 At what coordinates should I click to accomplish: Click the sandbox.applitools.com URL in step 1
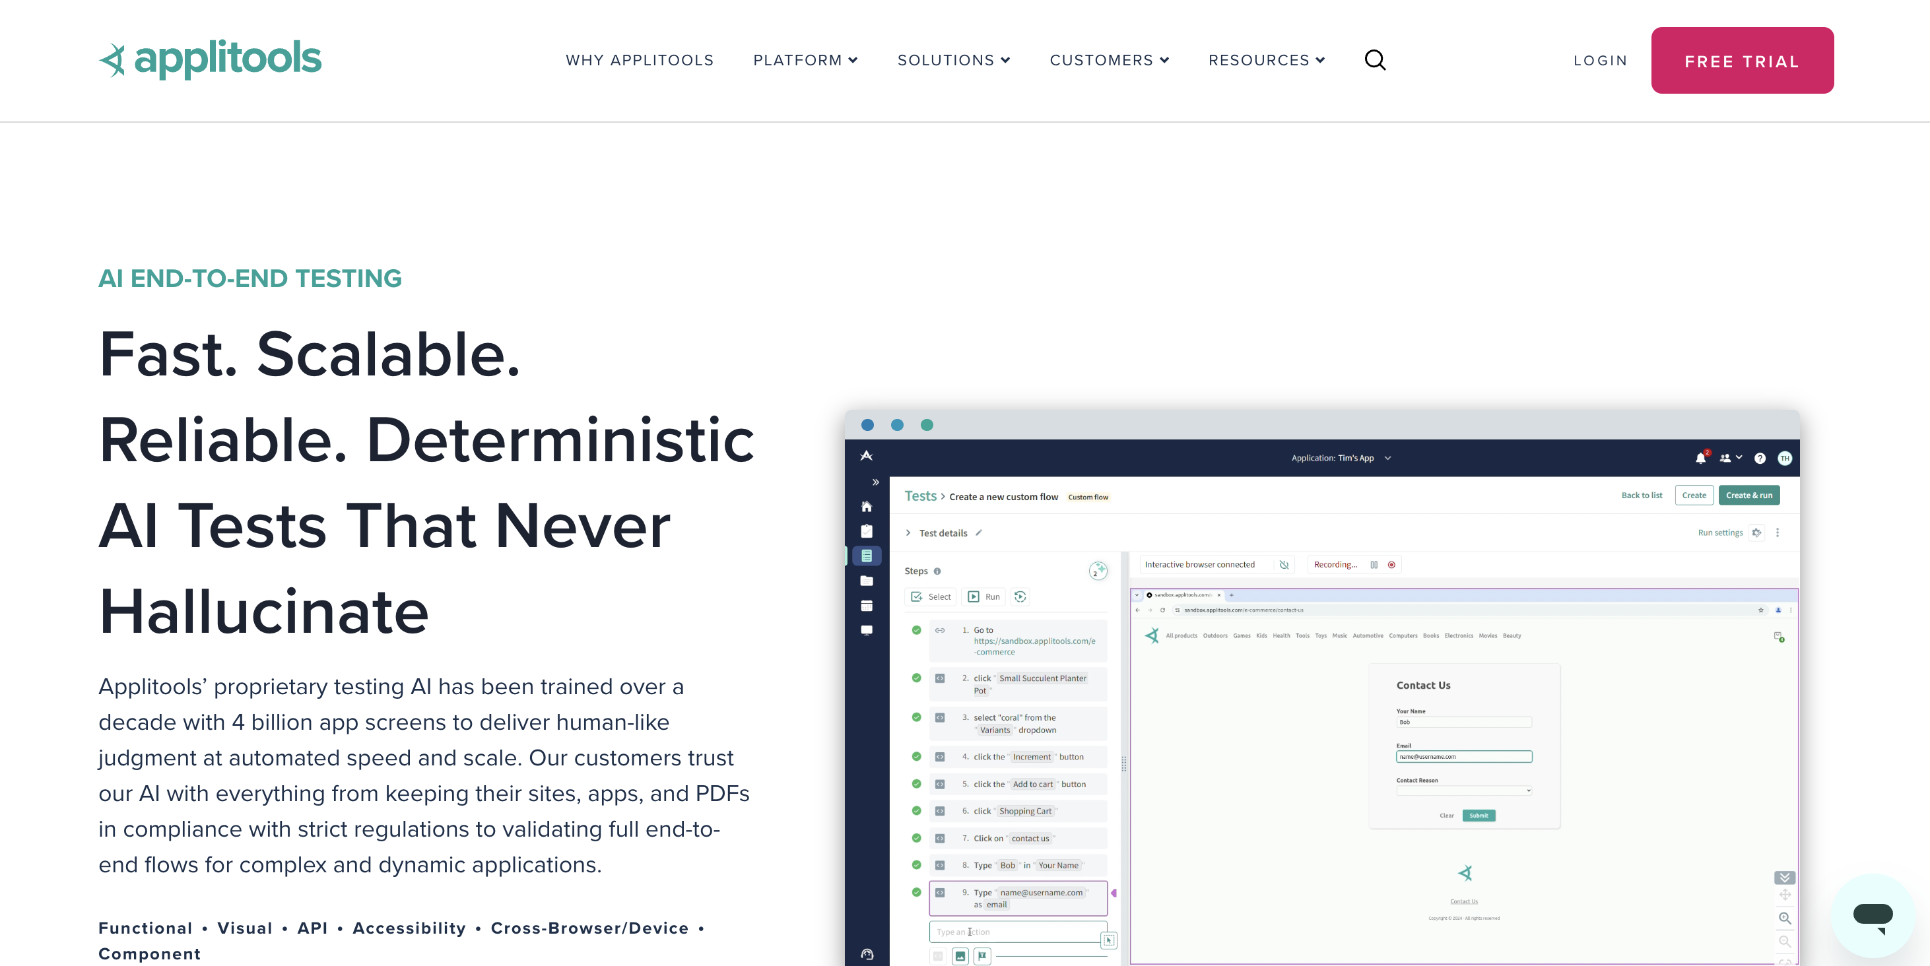click(x=1034, y=646)
